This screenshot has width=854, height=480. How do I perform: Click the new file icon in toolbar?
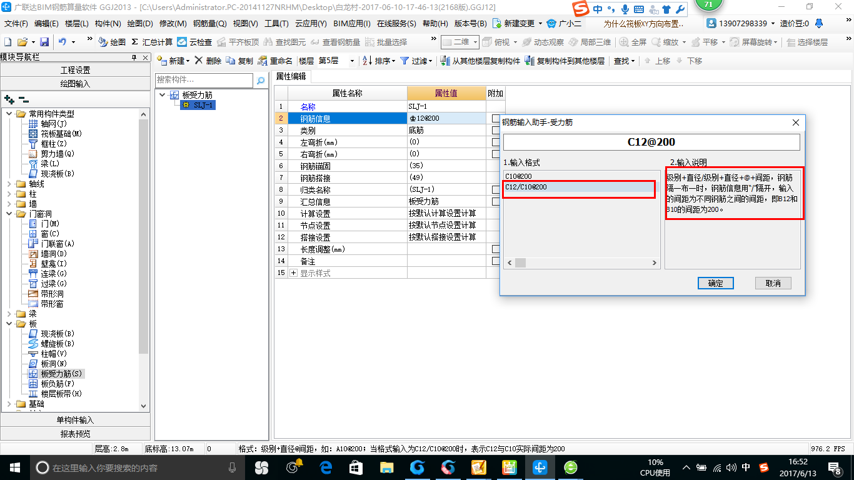tap(8, 42)
